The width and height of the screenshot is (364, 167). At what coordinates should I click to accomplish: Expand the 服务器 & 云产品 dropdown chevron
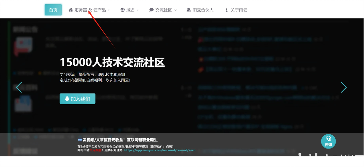109,10
